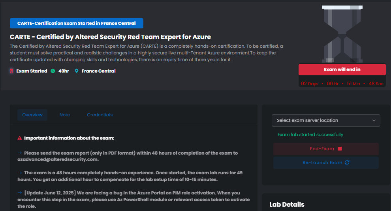
Task: Click the End-Exam button
Action: 326,149
